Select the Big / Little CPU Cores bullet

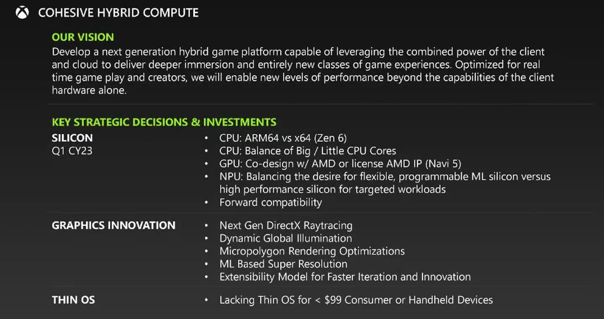308,151
